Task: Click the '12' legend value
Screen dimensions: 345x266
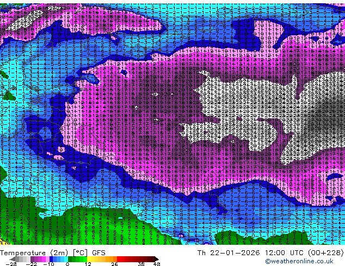Action: 88,264
